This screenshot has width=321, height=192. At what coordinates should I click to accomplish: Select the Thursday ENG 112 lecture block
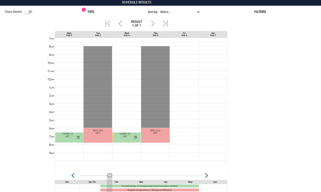tap(155, 136)
